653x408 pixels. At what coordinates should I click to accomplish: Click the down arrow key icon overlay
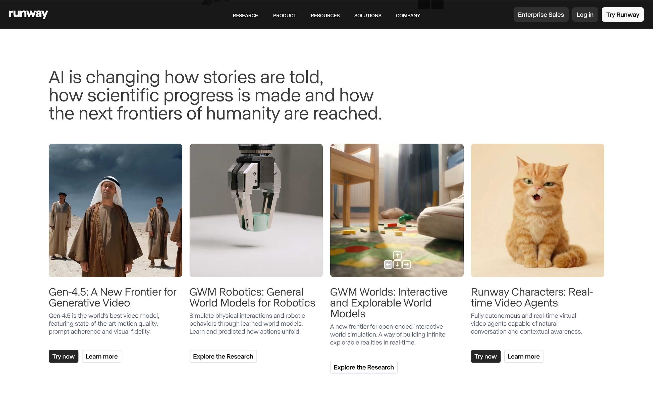[x=397, y=264]
